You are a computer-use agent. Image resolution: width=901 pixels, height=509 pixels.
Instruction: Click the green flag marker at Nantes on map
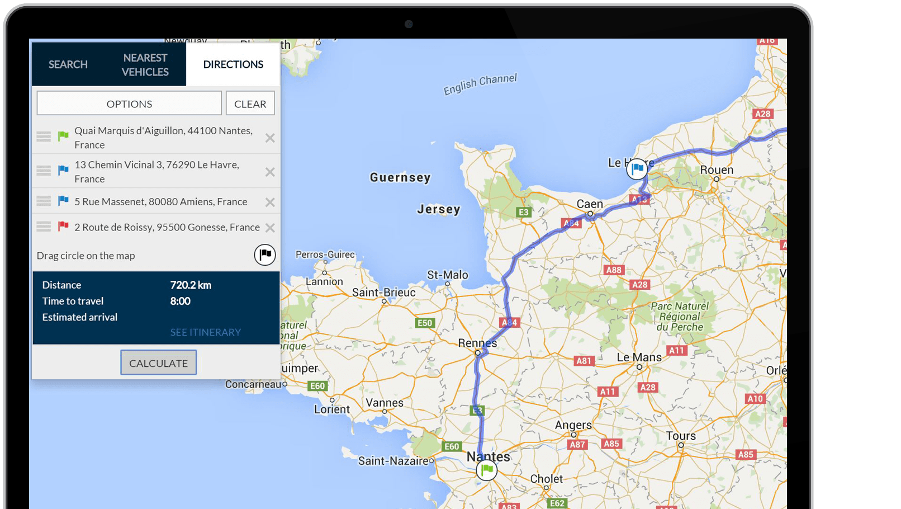tap(487, 470)
